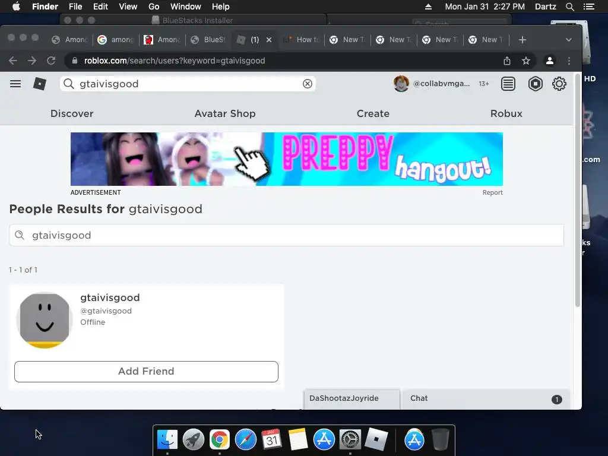The height and width of the screenshot is (456, 608).
Task: Open Notification Center in the menu bar
Action: pos(588,7)
